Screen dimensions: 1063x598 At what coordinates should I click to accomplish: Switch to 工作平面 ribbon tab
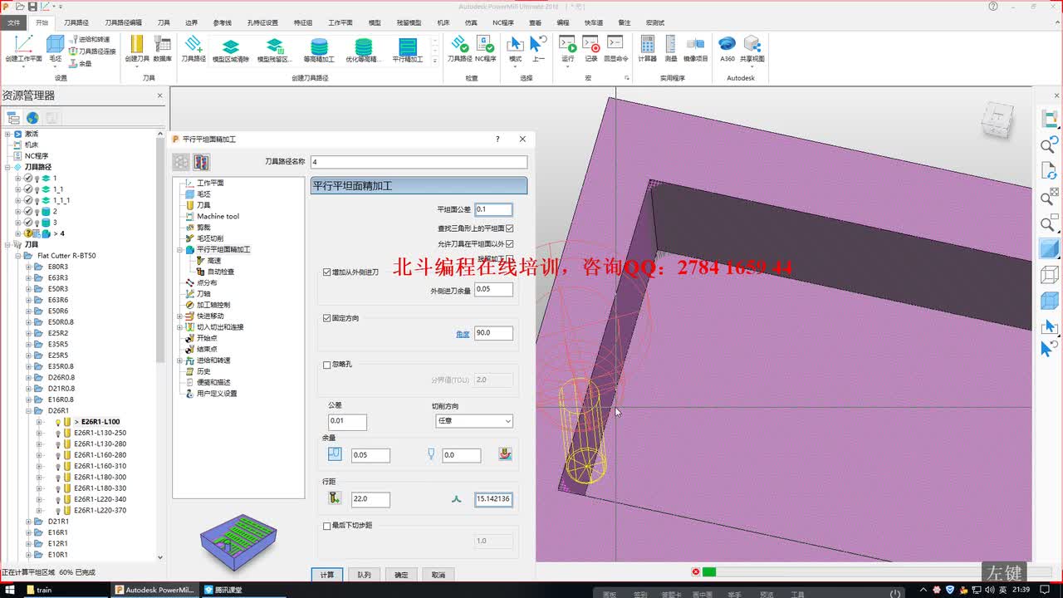(x=340, y=22)
